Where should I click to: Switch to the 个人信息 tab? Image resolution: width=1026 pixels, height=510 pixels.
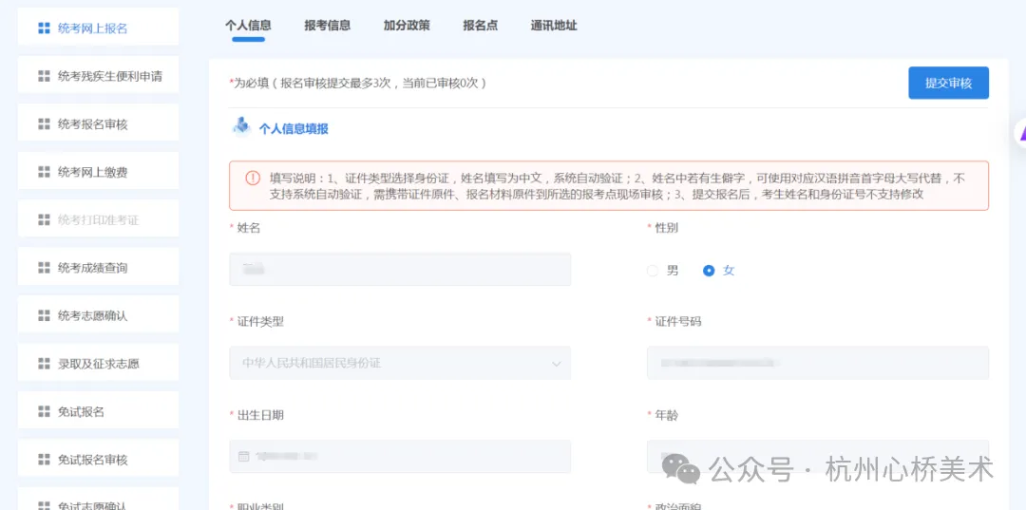pos(248,26)
